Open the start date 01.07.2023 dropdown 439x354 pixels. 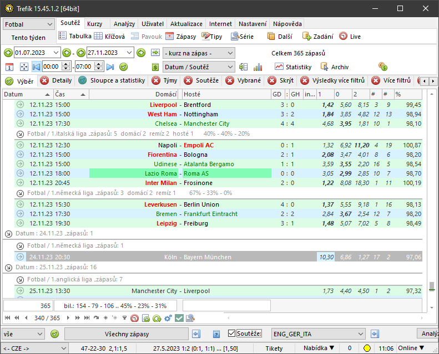[x=56, y=53]
